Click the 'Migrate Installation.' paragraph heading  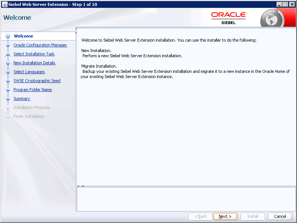click(x=99, y=66)
